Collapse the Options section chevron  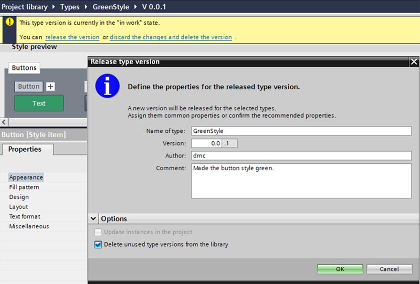(93, 218)
